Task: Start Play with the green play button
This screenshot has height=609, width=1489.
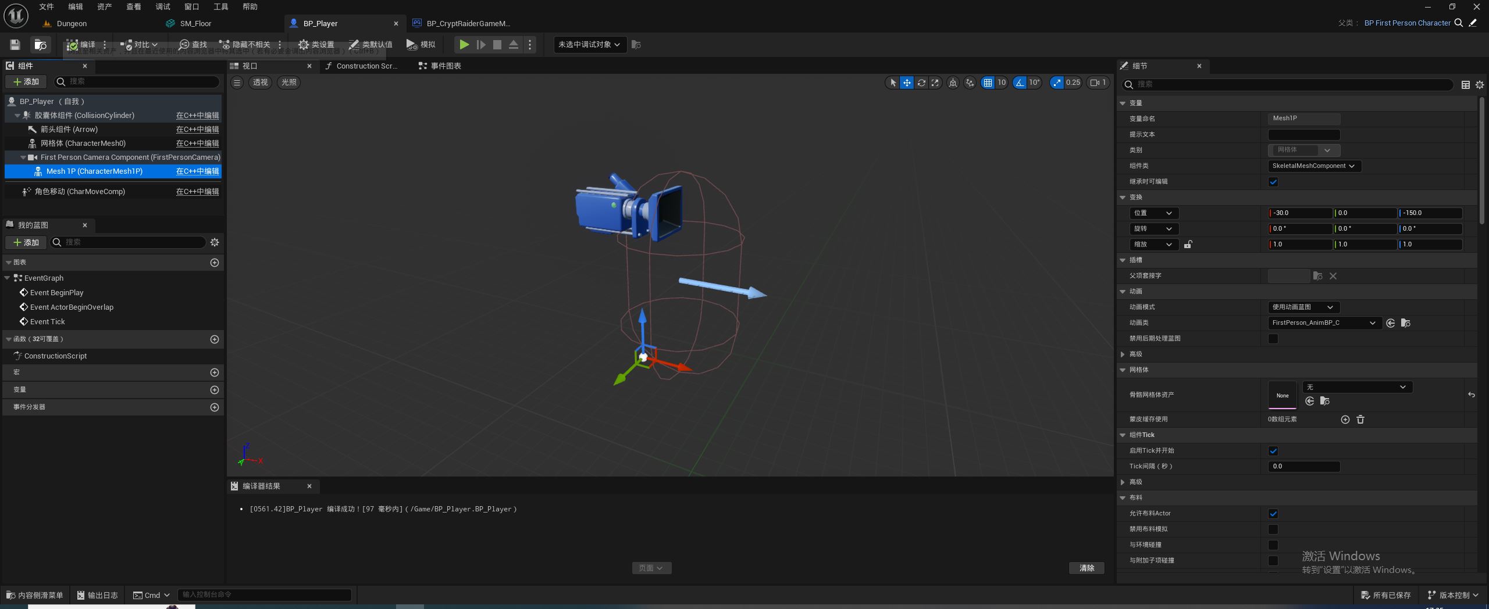Action: (x=464, y=45)
